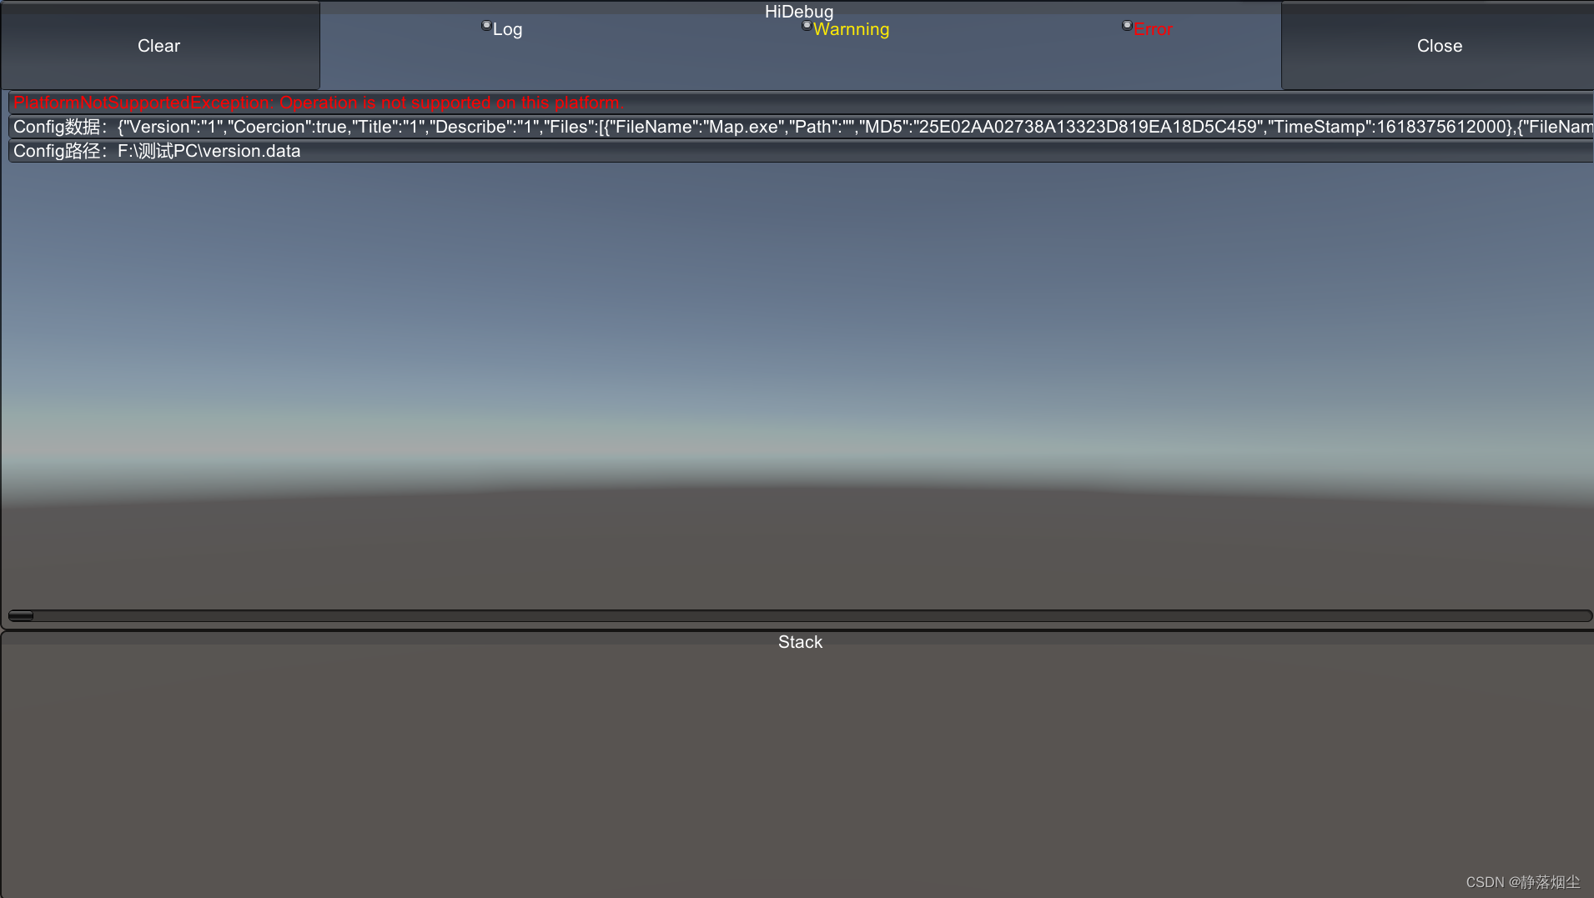Click the radio icon beside Log
1594x898 pixels.
486,27
